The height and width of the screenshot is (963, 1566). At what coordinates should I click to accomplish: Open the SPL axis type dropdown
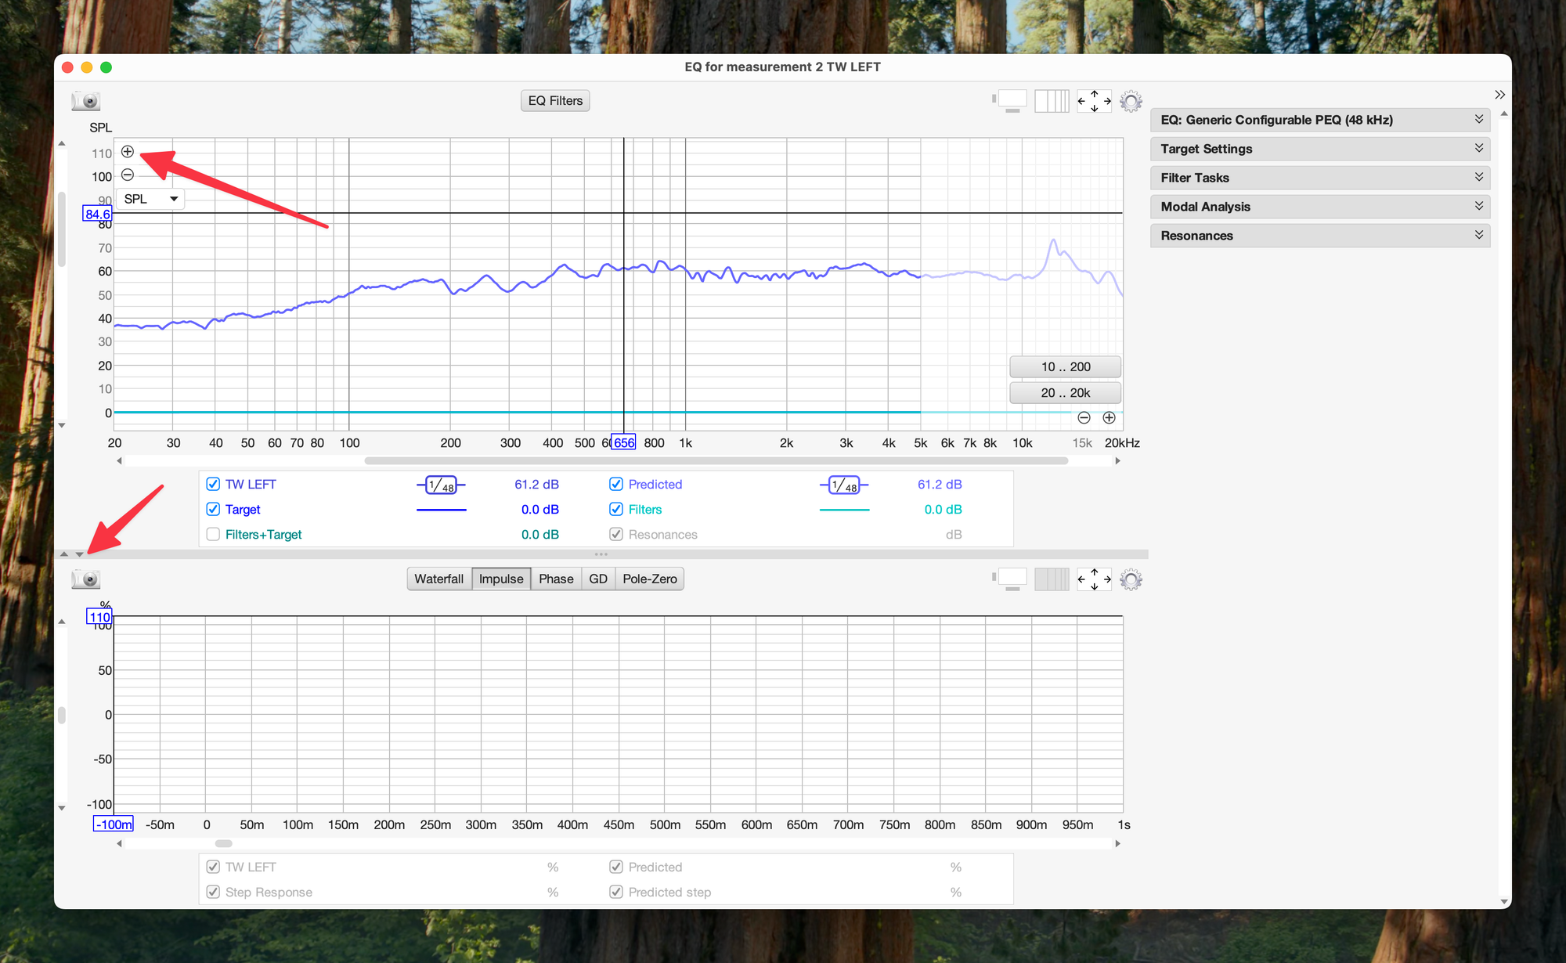[x=150, y=199]
